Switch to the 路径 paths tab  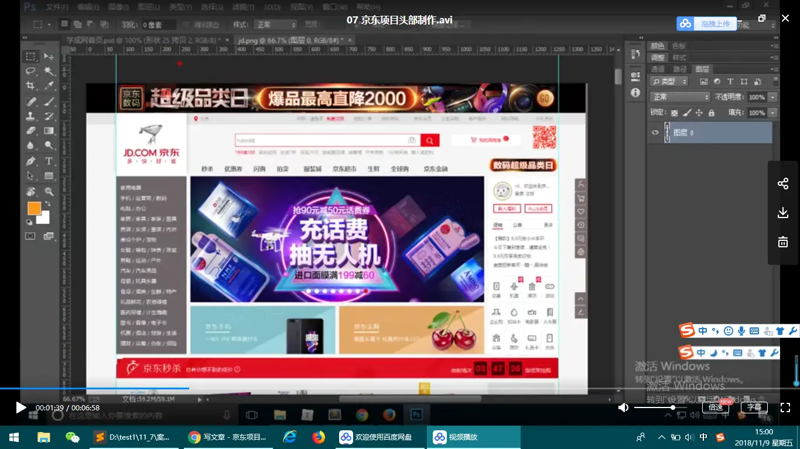click(x=679, y=69)
